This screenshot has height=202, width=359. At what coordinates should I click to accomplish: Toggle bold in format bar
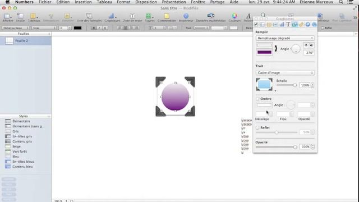pyautogui.click(x=94, y=28)
